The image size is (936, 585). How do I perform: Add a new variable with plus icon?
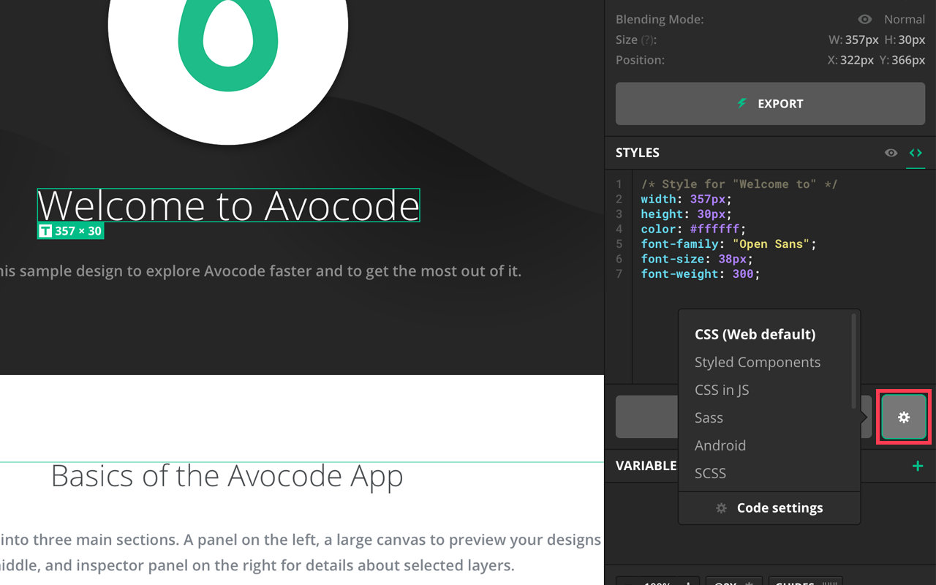pos(918,466)
